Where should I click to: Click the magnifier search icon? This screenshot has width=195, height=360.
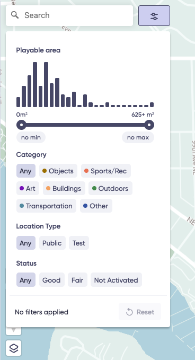pos(15,15)
